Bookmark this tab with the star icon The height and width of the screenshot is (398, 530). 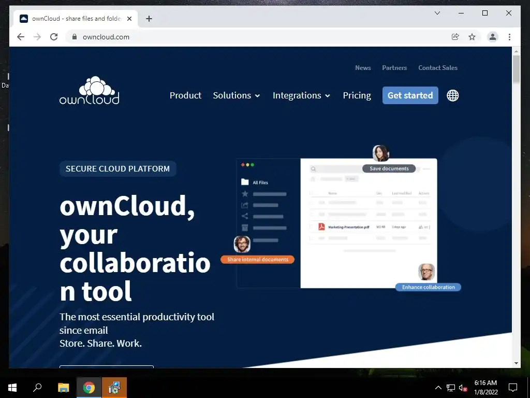coord(472,37)
